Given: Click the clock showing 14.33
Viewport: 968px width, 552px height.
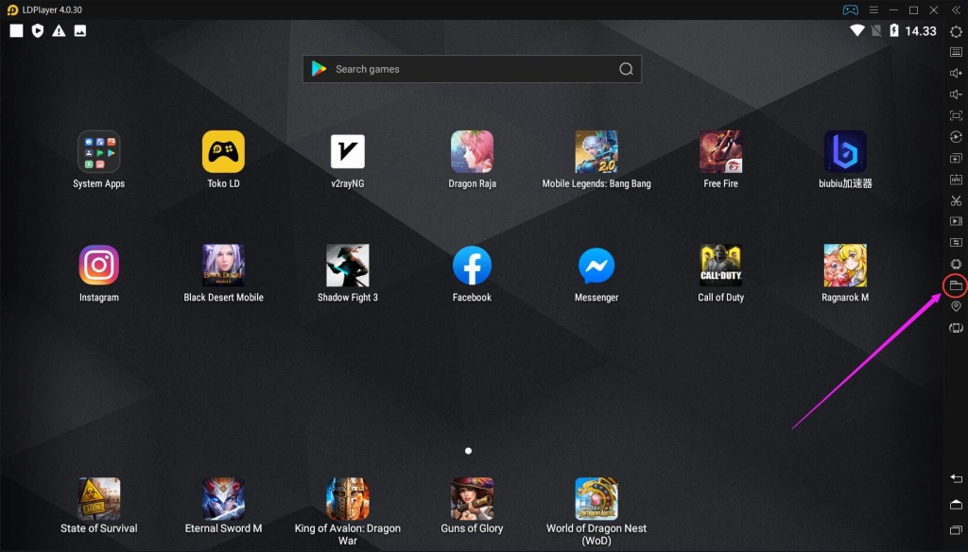Looking at the screenshot, I should tap(921, 31).
